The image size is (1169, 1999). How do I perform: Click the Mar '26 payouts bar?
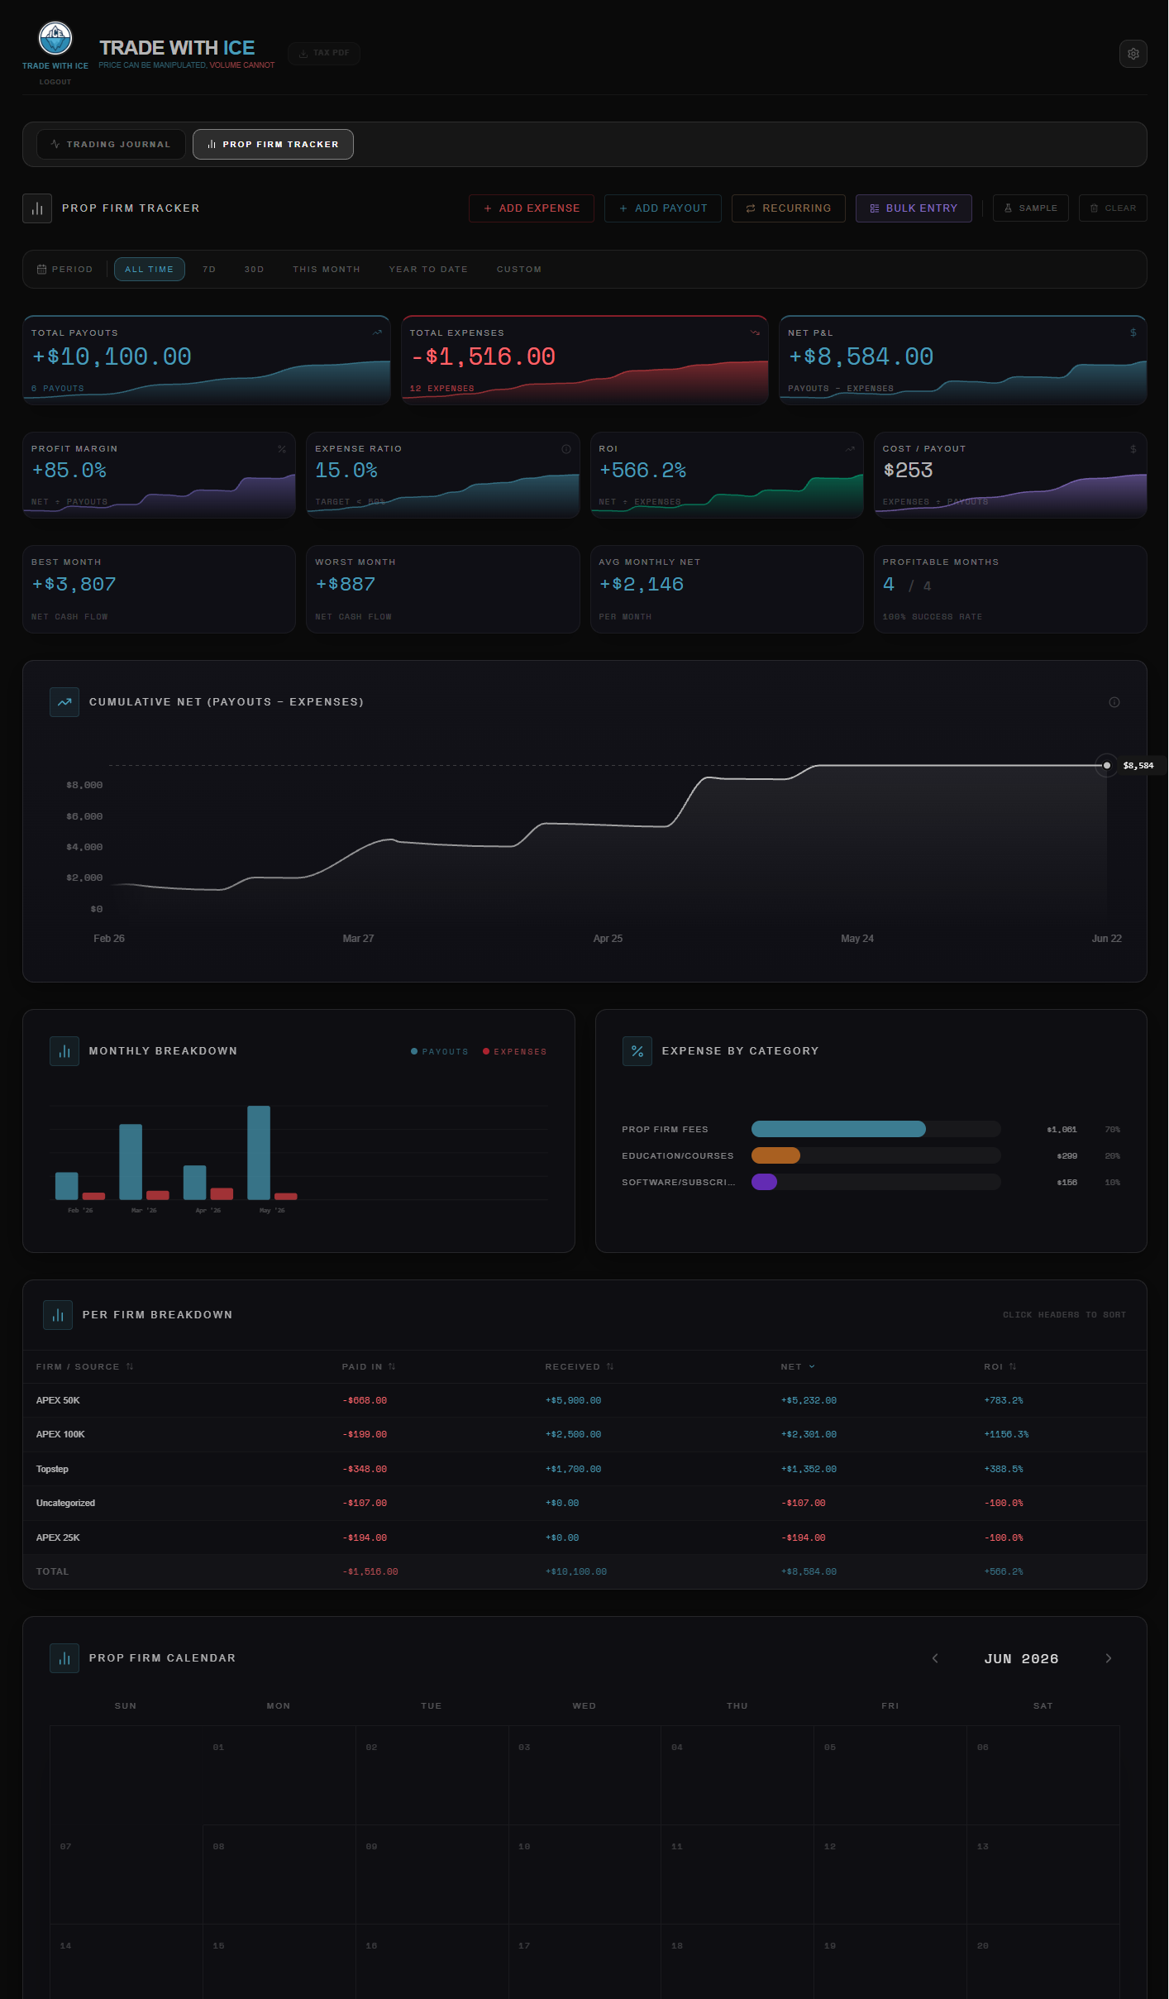(x=131, y=1162)
